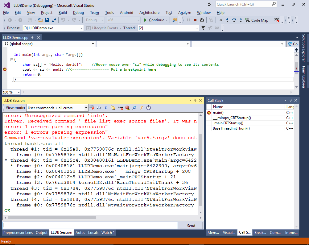Click the Restart debugging icon
Screen dimensions: 309x245
(x=202, y=20)
